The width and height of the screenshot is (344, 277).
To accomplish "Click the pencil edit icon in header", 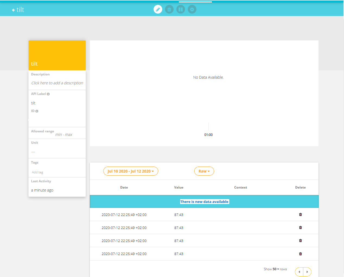I will click(x=158, y=9).
